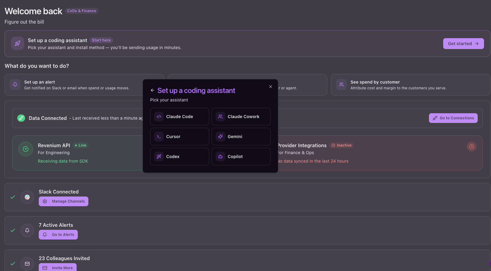The height and width of the screenshot is (271, 491).
Task: Click the magic wand icon for Codex
Action: pos(159,157)
